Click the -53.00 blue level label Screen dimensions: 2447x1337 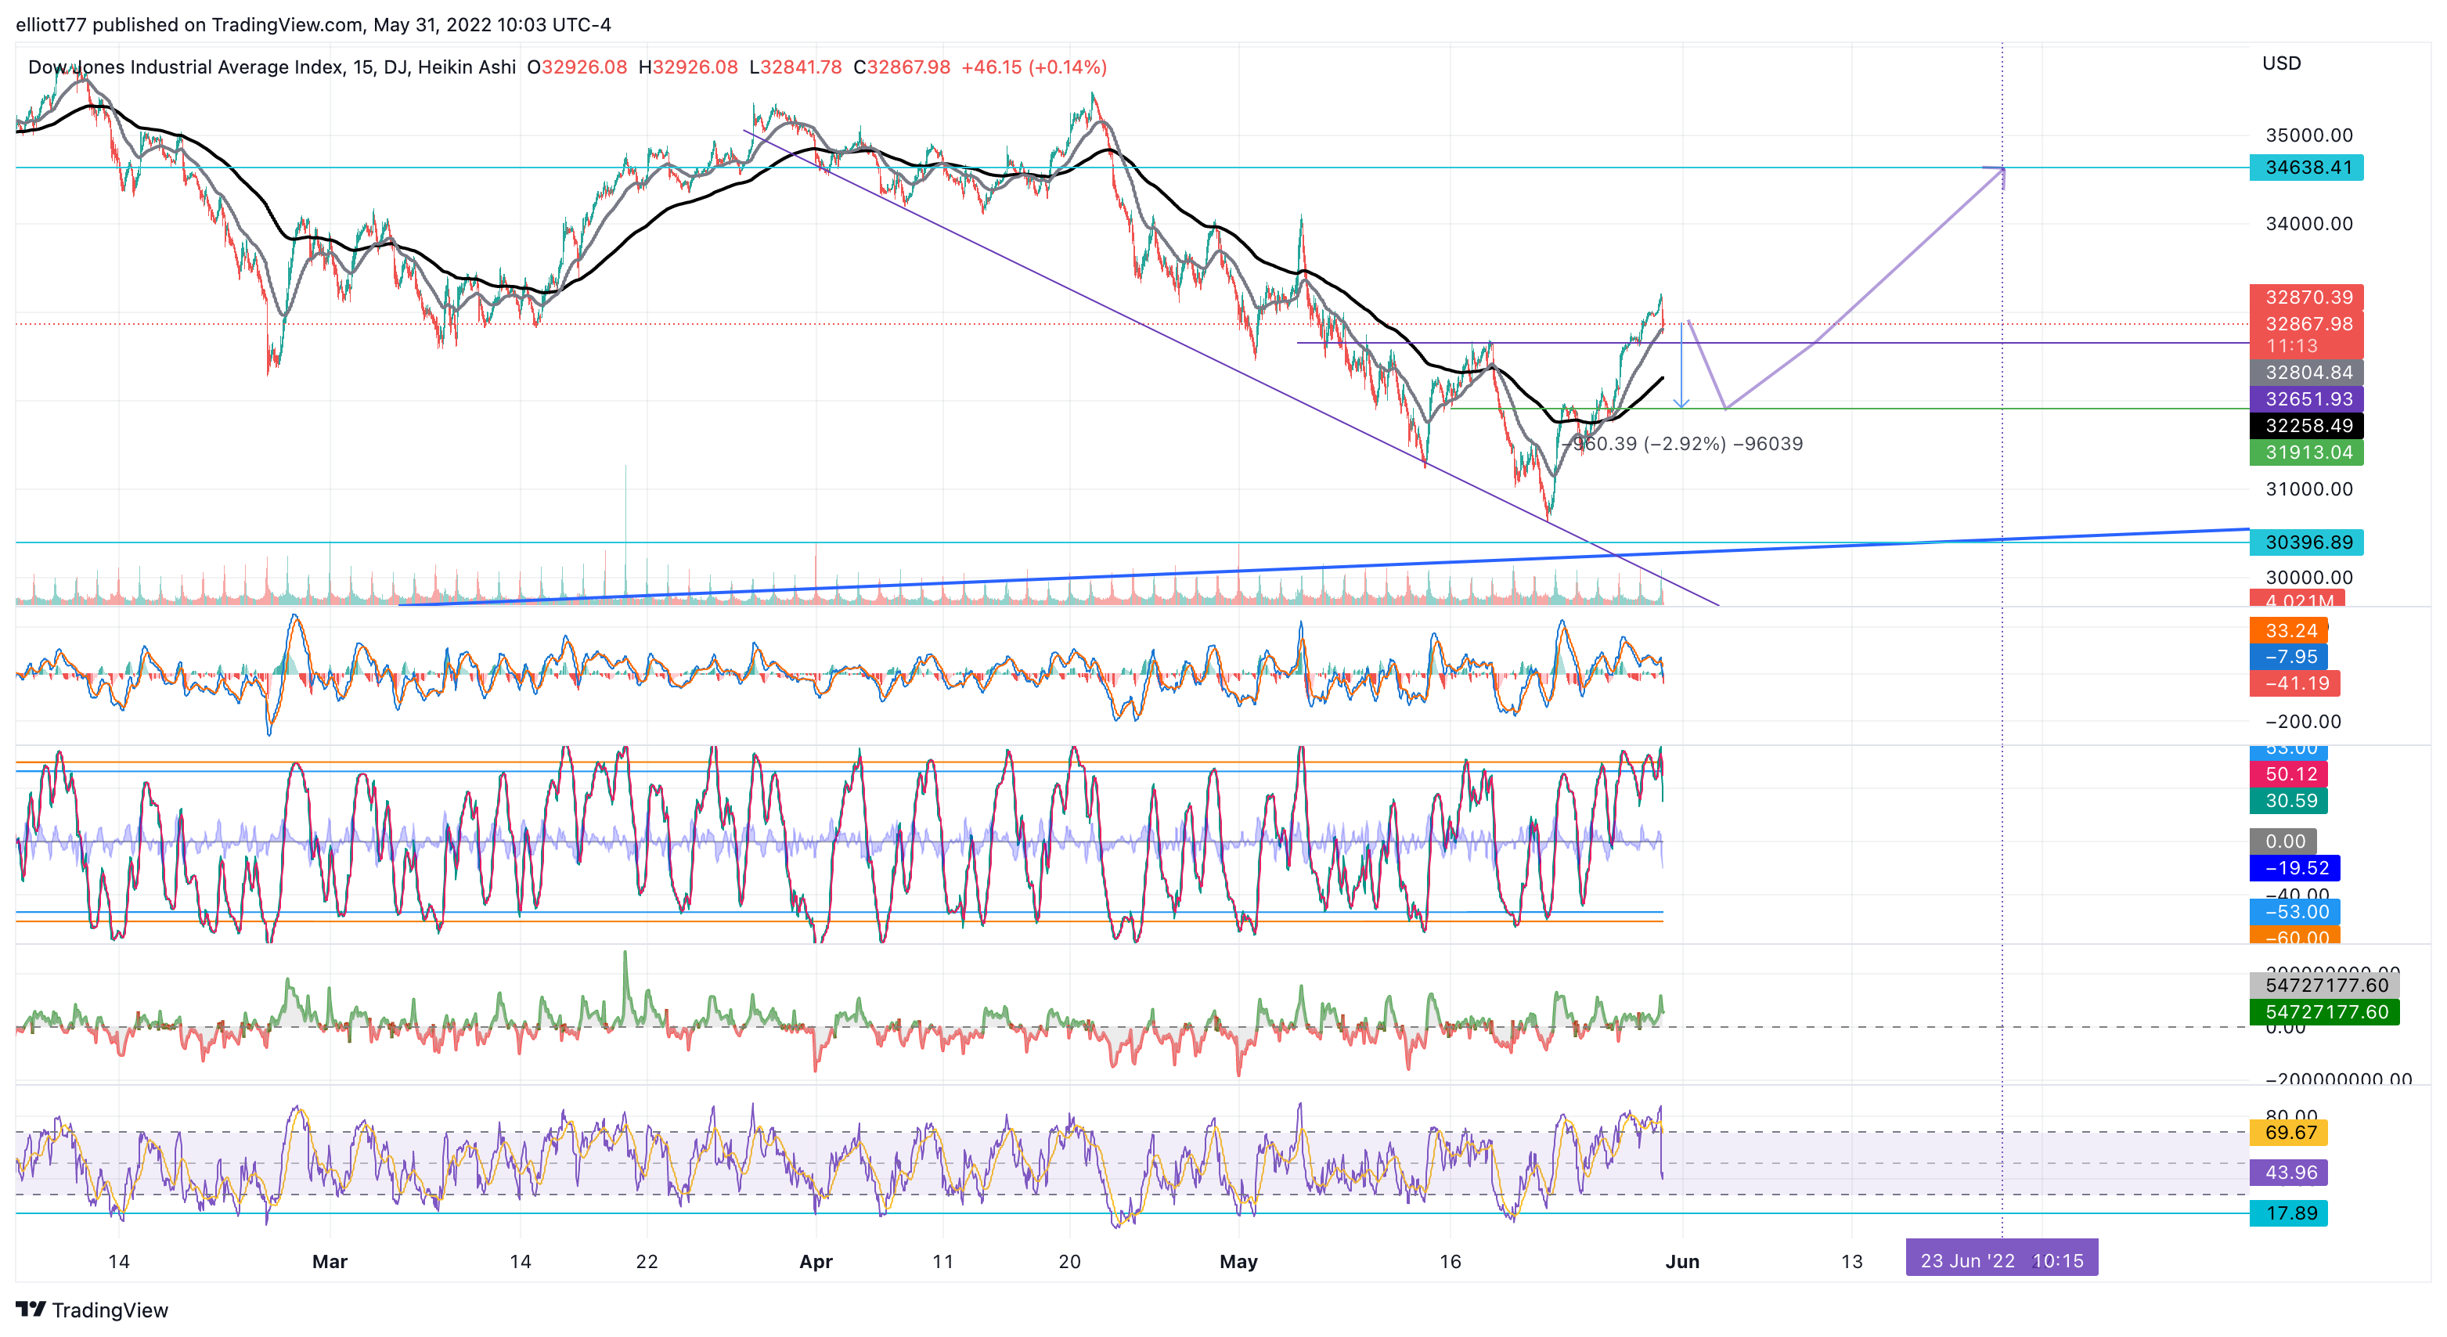click(2295, 912)
